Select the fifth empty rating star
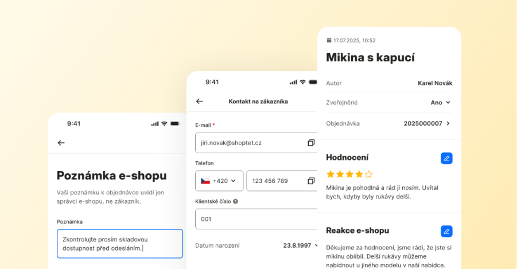The image size is (517, 269). [x=368, y=174]
